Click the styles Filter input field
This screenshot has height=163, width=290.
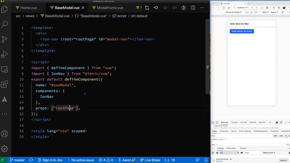click(x=241, y=136)
